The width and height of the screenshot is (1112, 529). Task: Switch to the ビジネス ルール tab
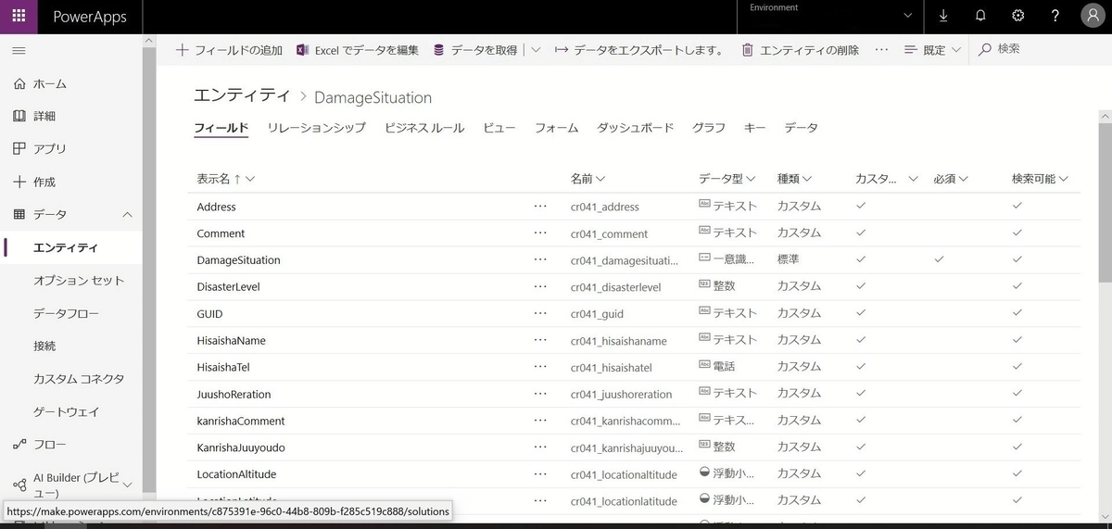click(x=424, y=128)
